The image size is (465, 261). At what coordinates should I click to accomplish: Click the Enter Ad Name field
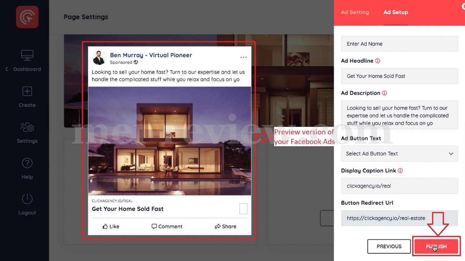[399, 44]
